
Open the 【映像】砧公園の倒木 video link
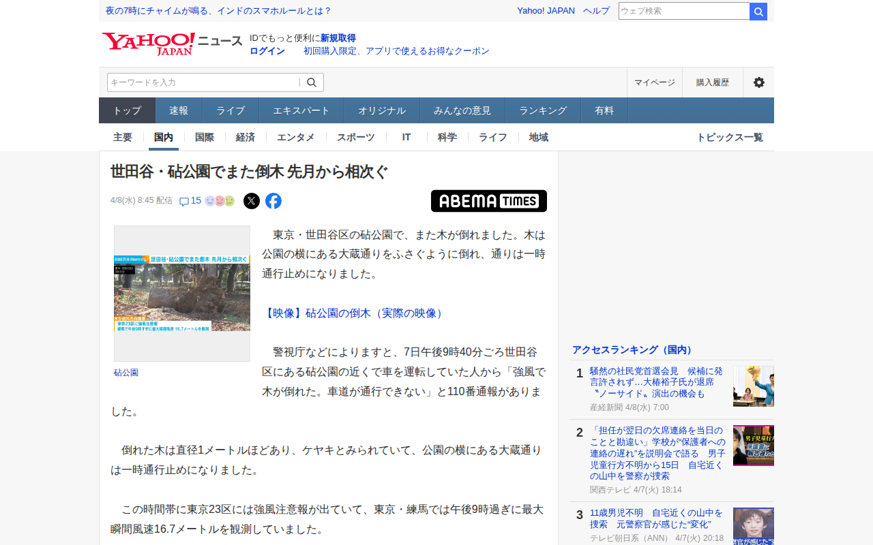tap(354, 313)
